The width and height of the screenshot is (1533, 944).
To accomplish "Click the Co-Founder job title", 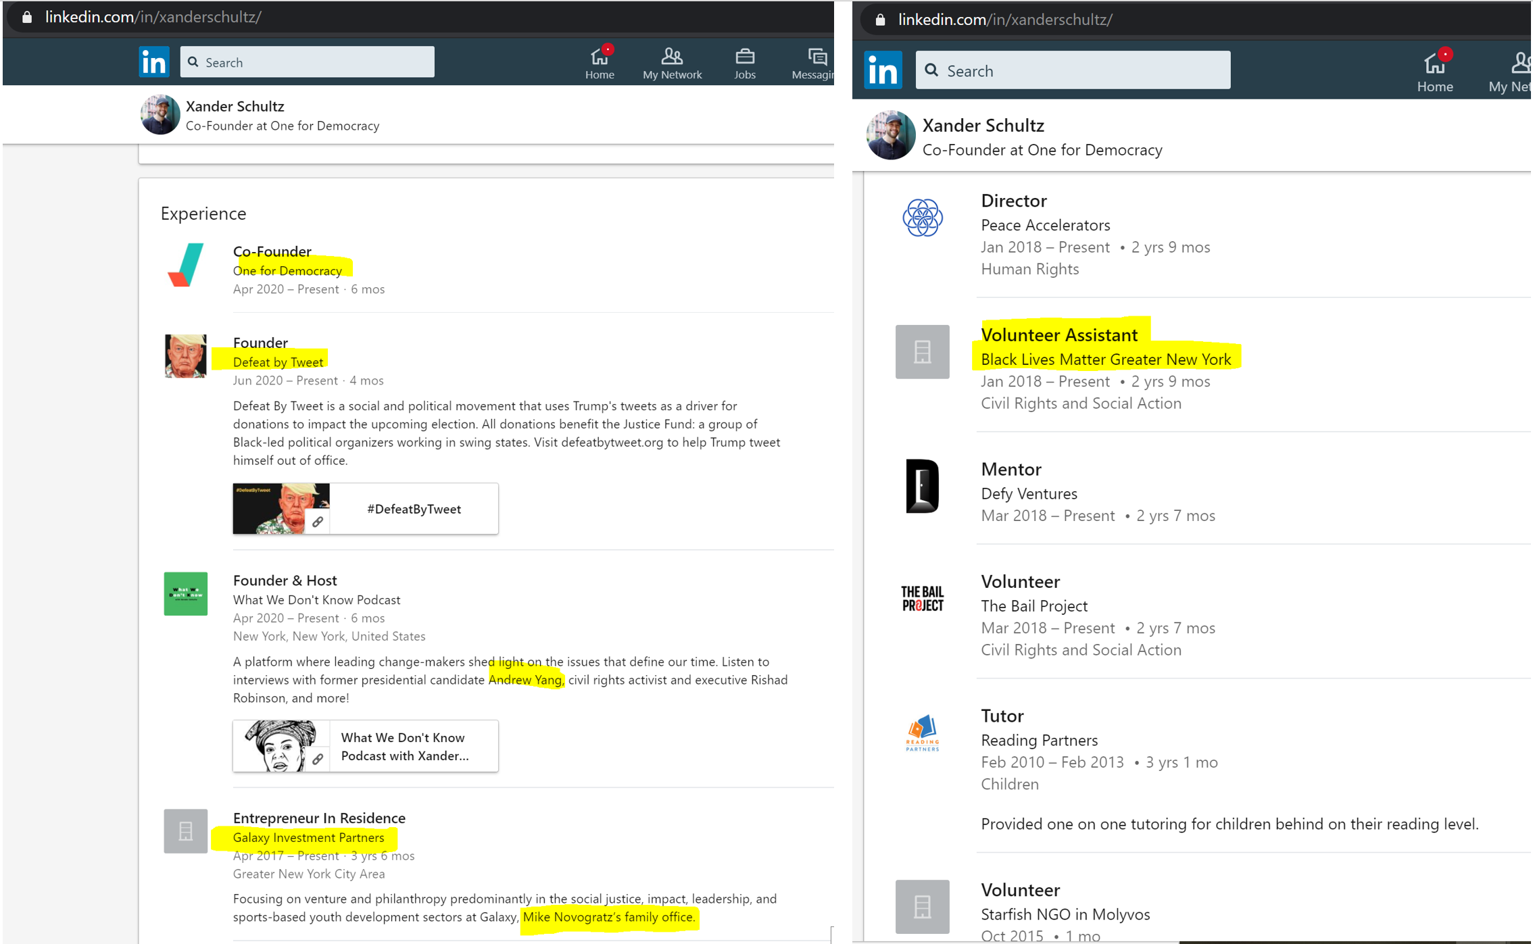I will [272, 251].
